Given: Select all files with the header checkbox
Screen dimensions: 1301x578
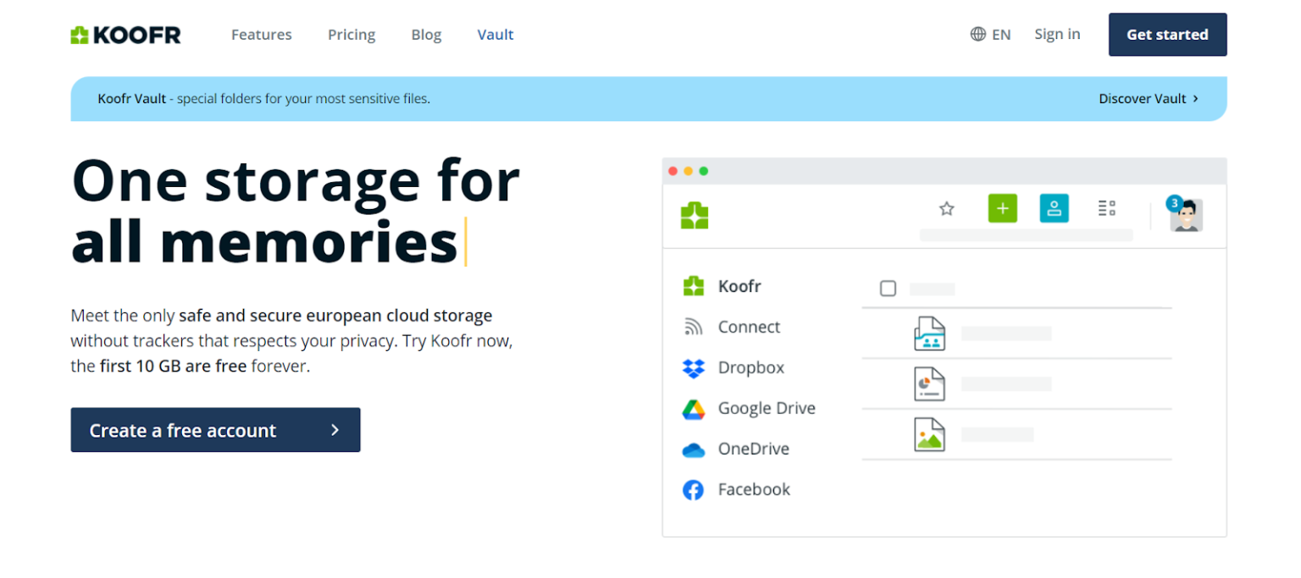Looking at the screenshot, I should tap(887, 289).
